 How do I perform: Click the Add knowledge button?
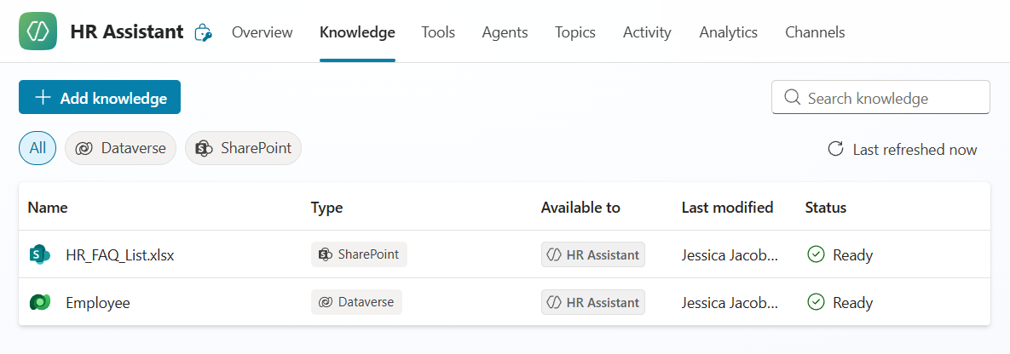(100, 97)
